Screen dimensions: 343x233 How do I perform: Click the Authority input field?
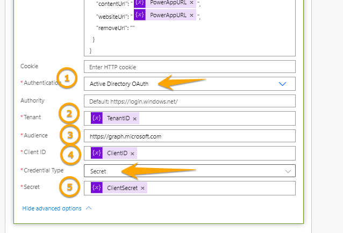(x=189, y=101)
